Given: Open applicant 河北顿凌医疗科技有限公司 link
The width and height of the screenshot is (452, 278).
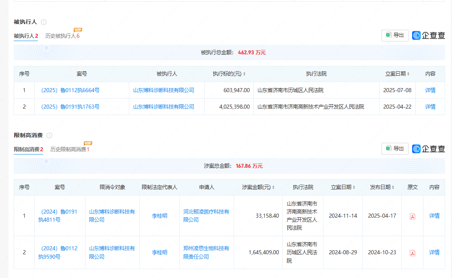Looking at the screenshot, I should coord(206,216).
